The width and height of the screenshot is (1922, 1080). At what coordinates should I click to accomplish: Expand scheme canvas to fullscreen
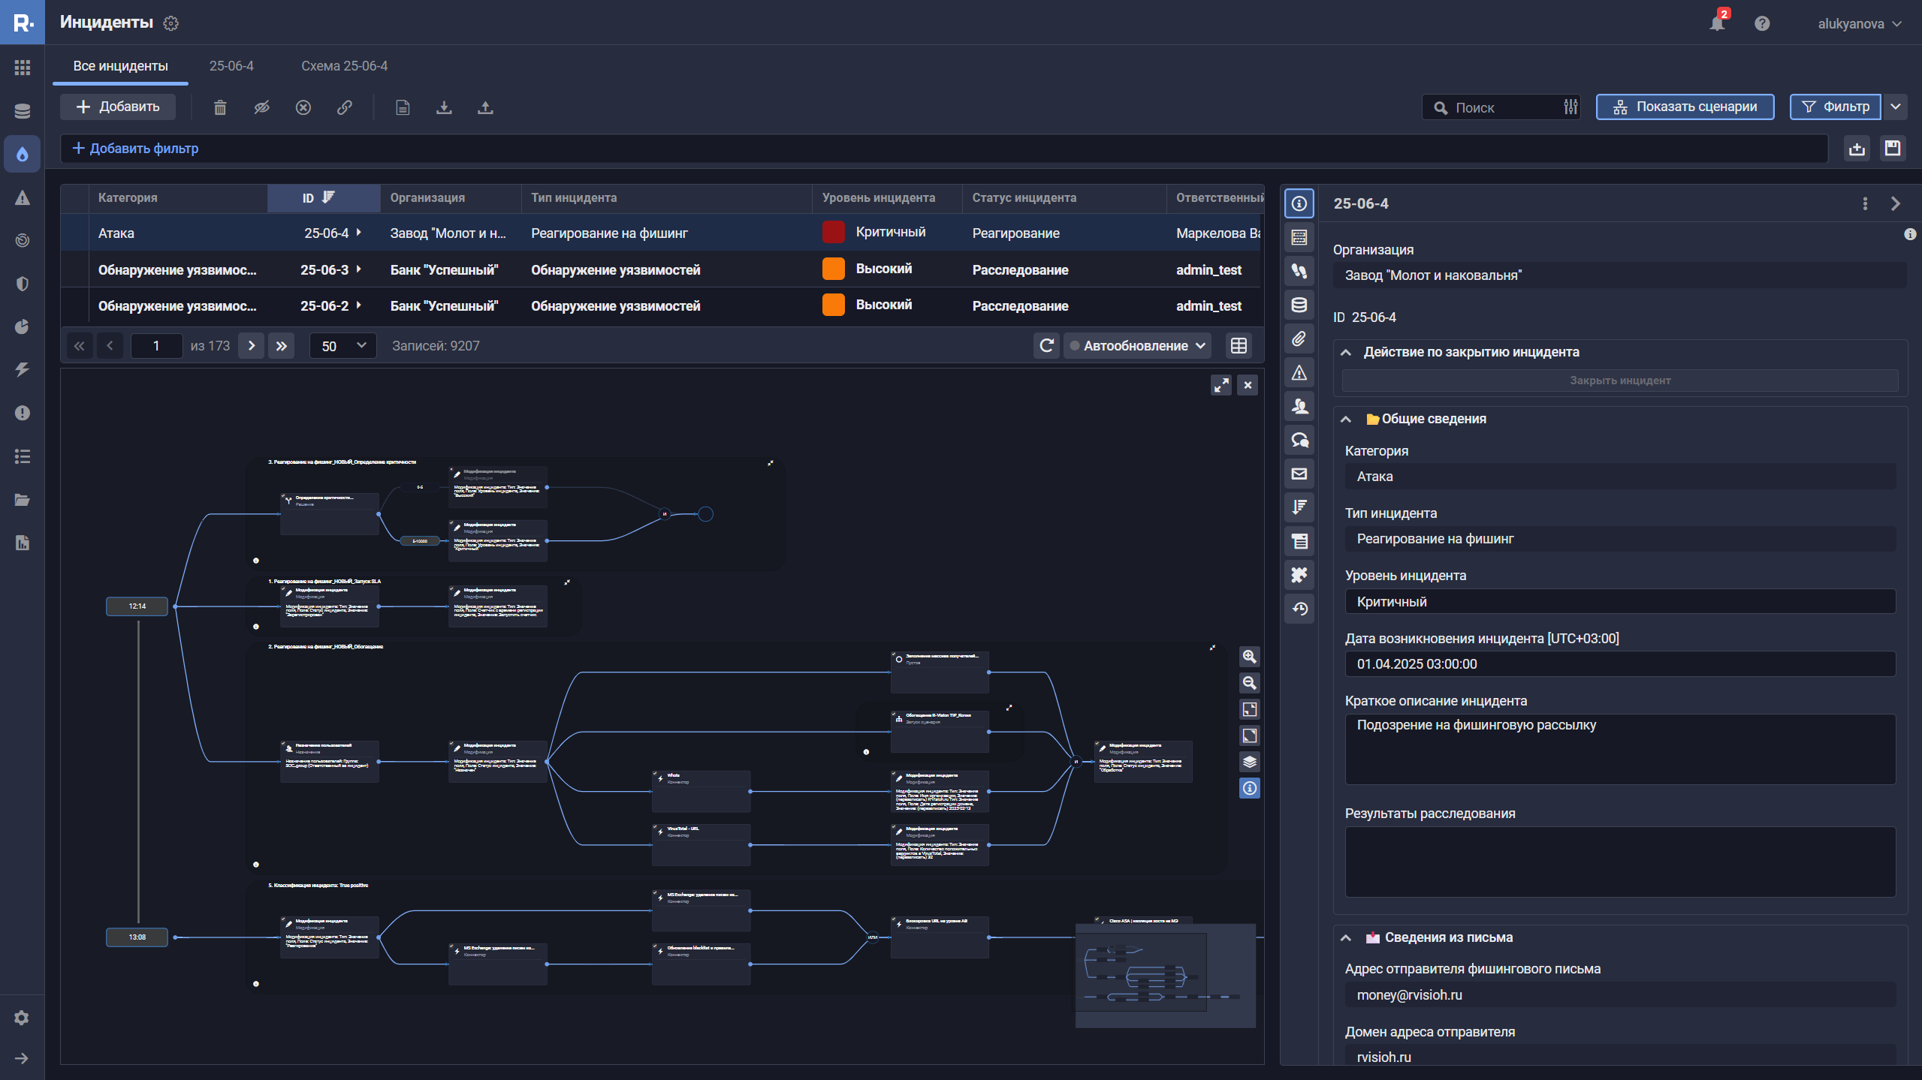(1220, 385)
